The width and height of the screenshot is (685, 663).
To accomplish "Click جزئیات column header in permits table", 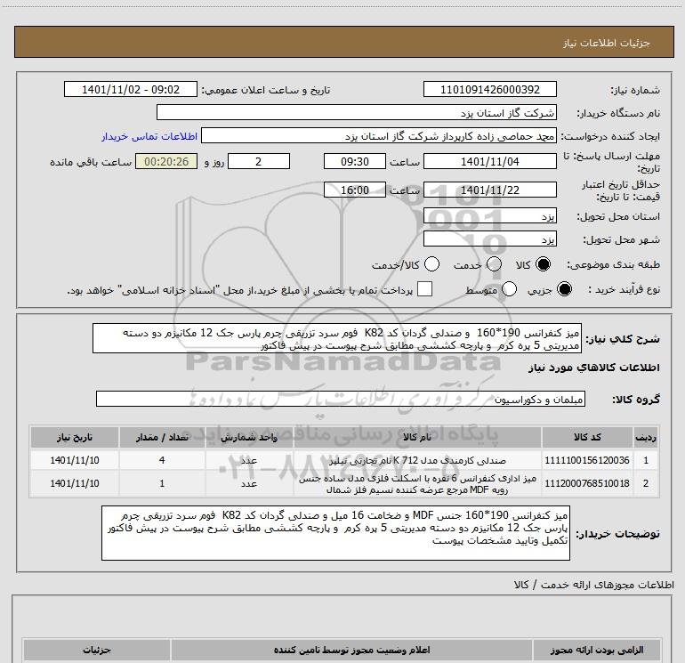I will (97, 650).
